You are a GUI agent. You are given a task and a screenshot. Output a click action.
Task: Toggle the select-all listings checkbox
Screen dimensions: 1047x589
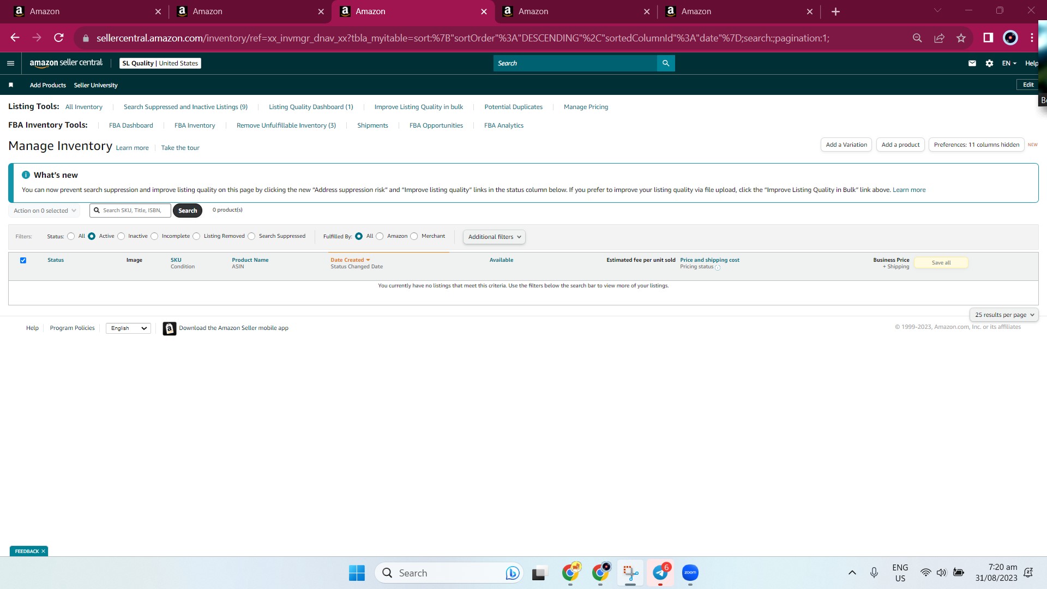pos(23,261)
